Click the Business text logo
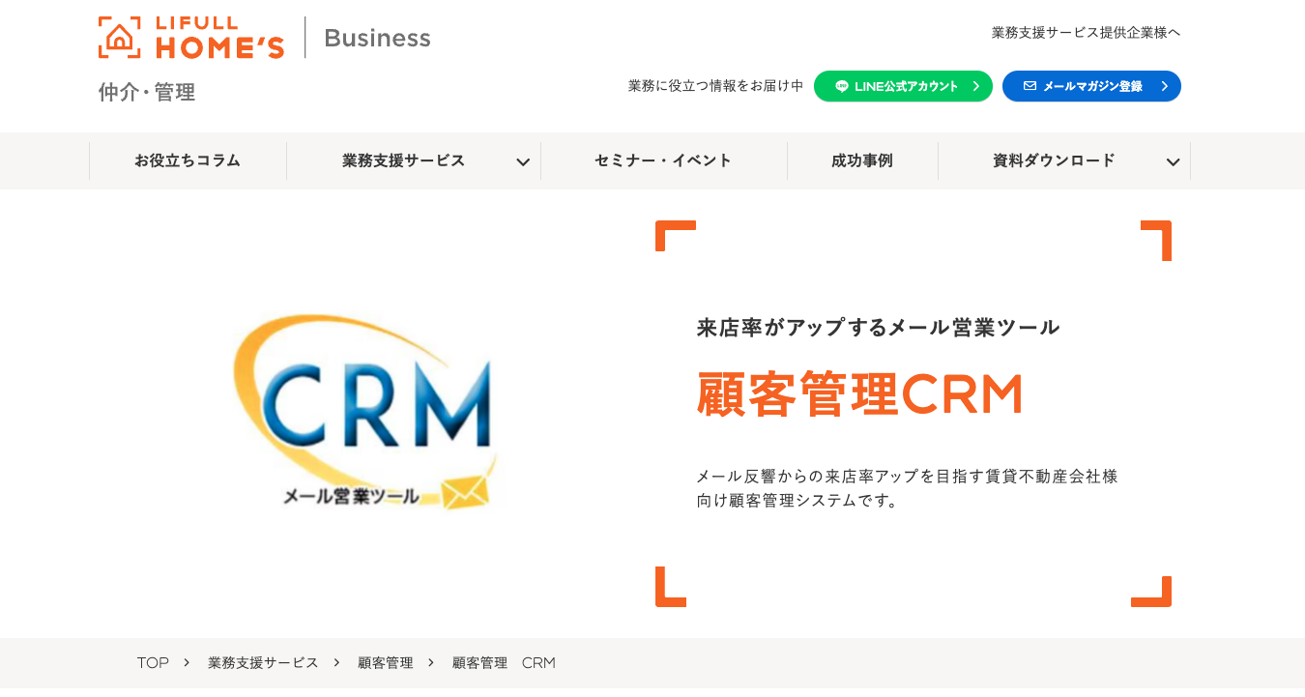1305x697 pixels. 377,38
